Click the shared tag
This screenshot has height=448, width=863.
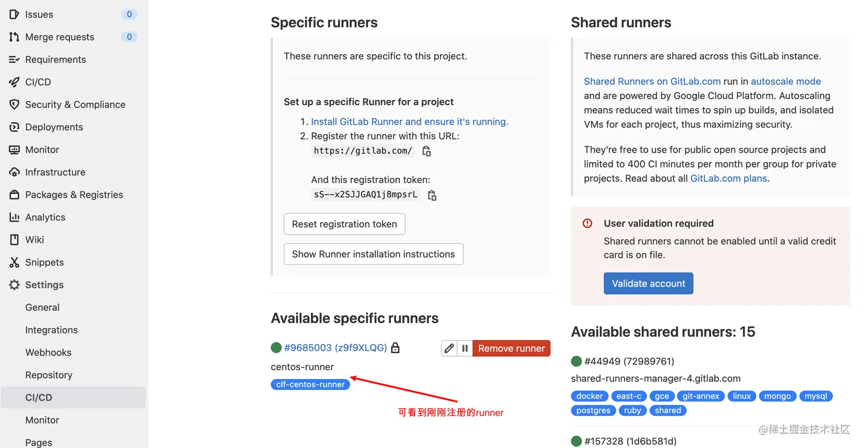(x=668, y=410)
